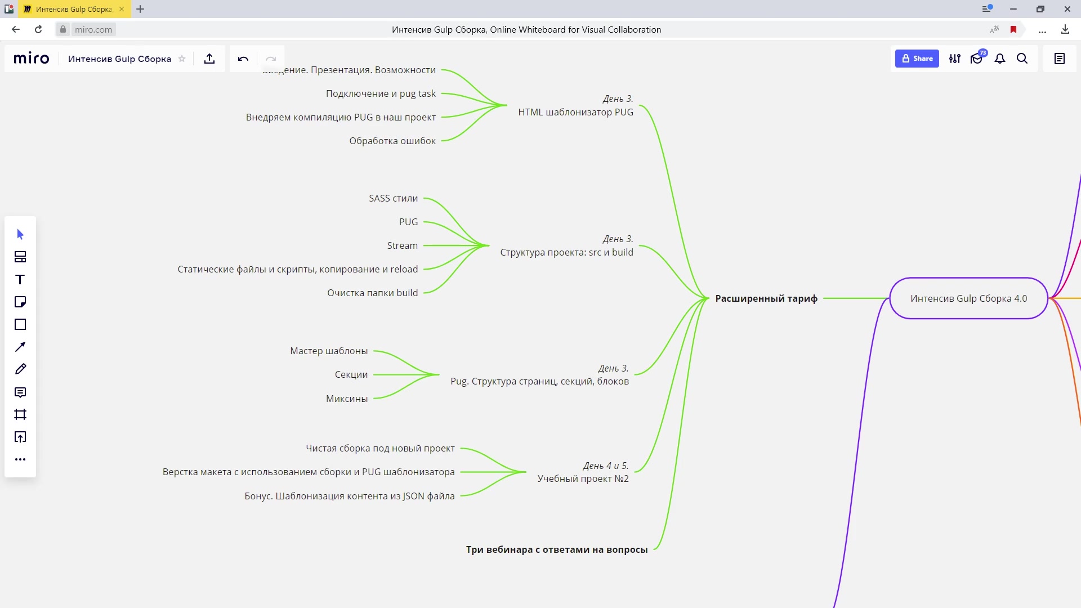Select the connection line arrow tool
This screenshot has width=1081, height=608.
click(20, 347)
